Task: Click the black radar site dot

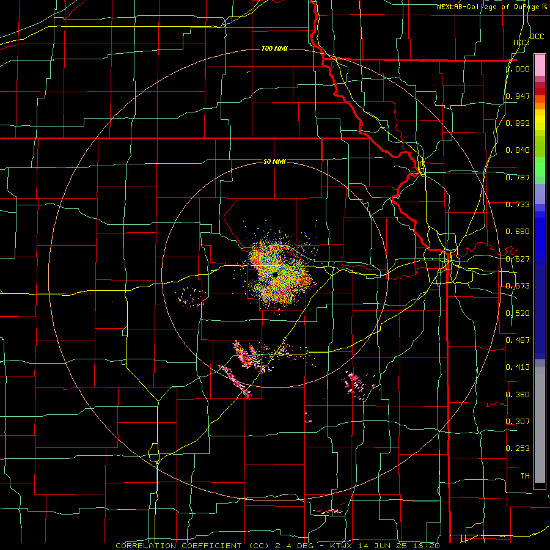Action: pyautogui.click(x=275, y=274)
